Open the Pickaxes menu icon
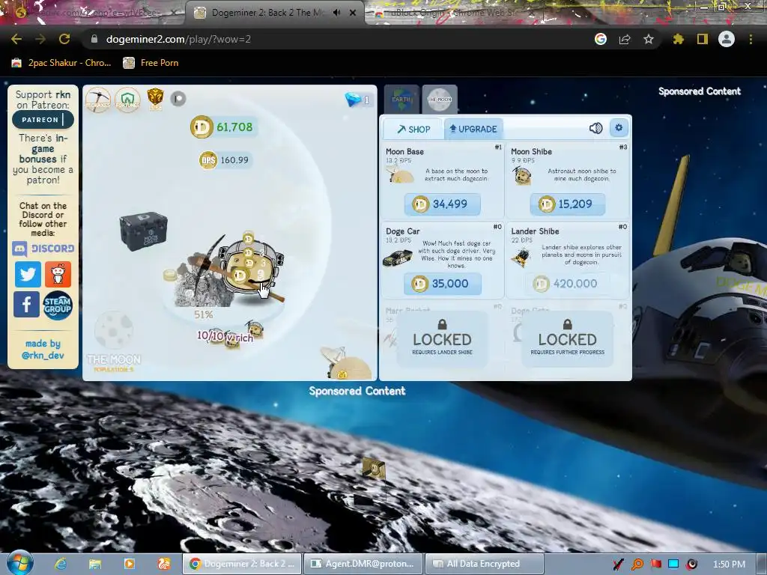The height and width of the screenshot is (575, 767). pos(98,100)
